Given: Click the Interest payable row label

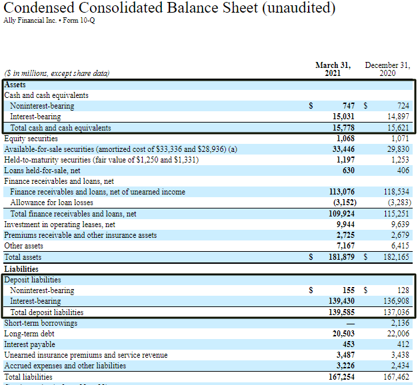Looking at the screenshot, I should (x=31, y=344).
